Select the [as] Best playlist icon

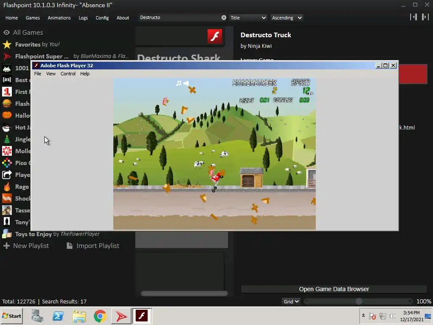[7, 80]
